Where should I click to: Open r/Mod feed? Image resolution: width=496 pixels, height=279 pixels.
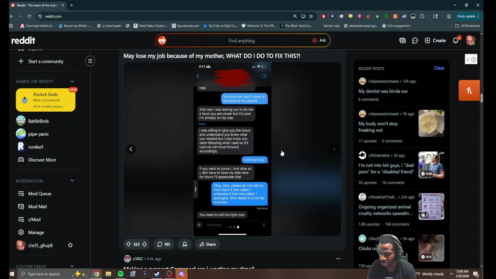[x=34, y=219]
